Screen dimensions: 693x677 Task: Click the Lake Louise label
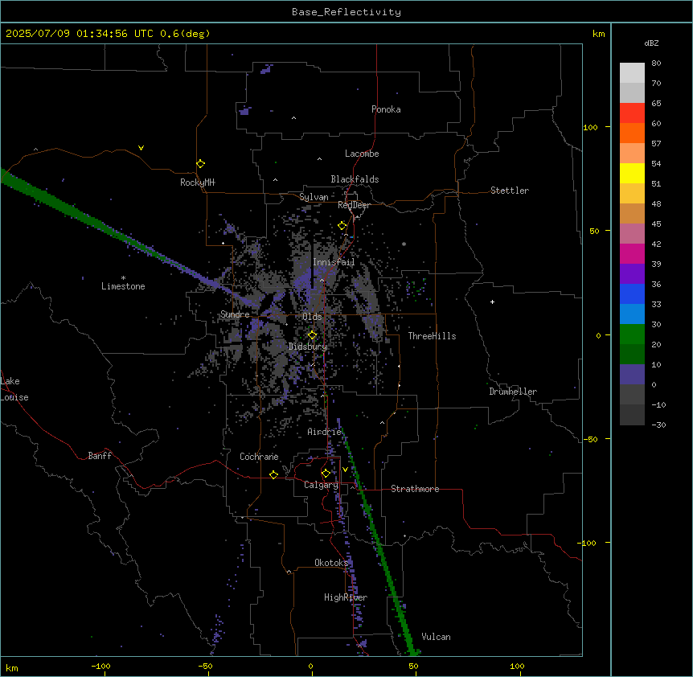click(x=14, y=389)
